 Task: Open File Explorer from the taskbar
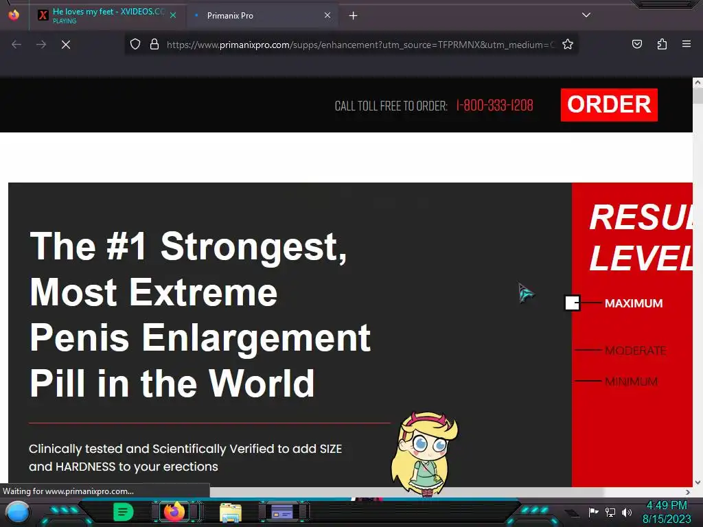pyautogui.click(x=231, y=513)
